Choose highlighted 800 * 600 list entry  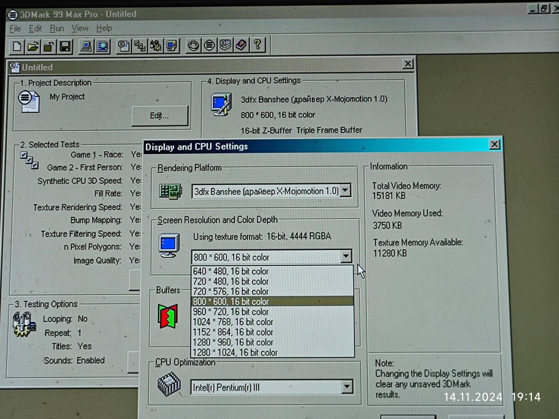(272, 301)
